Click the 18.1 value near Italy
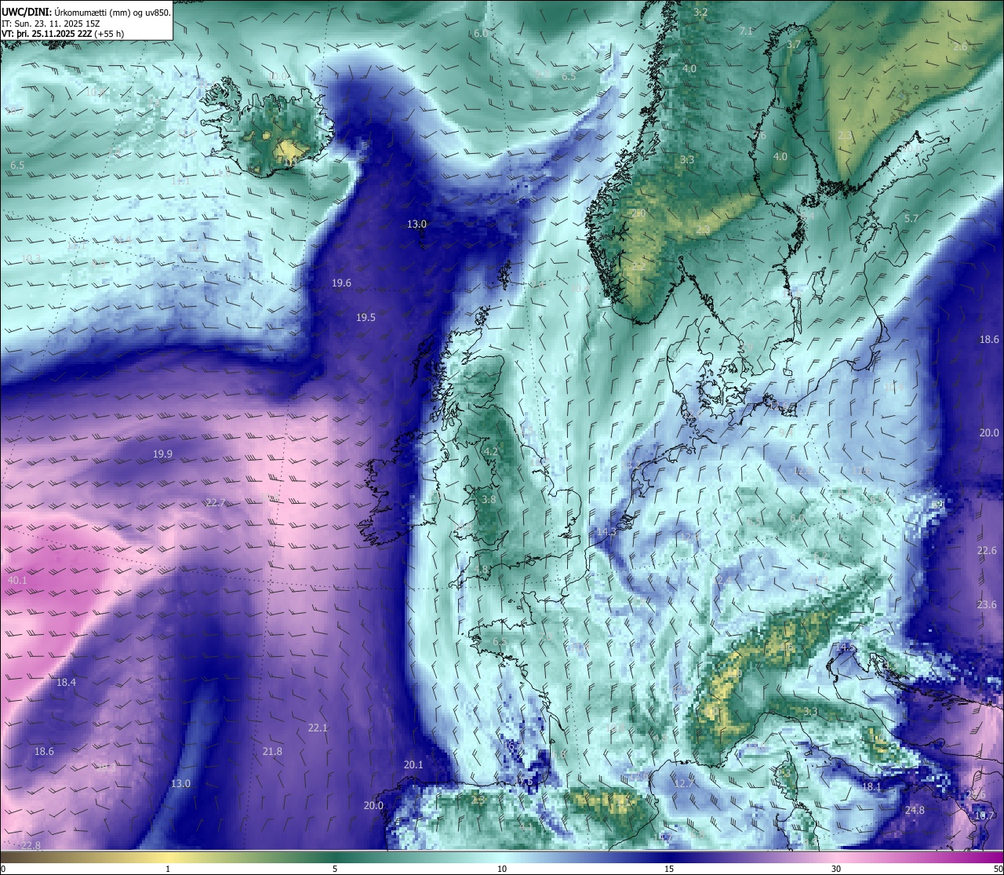 click(871, 787)
